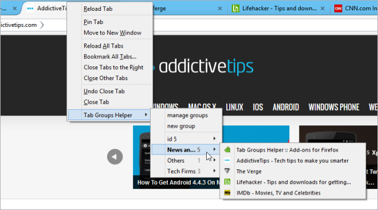Choose Close Tab from context menu
Image resolution: width=378 pixels, height=210 pixels.
click(96, 102)
